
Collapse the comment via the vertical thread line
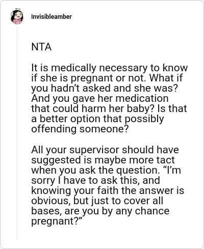(x=17, y=132)
